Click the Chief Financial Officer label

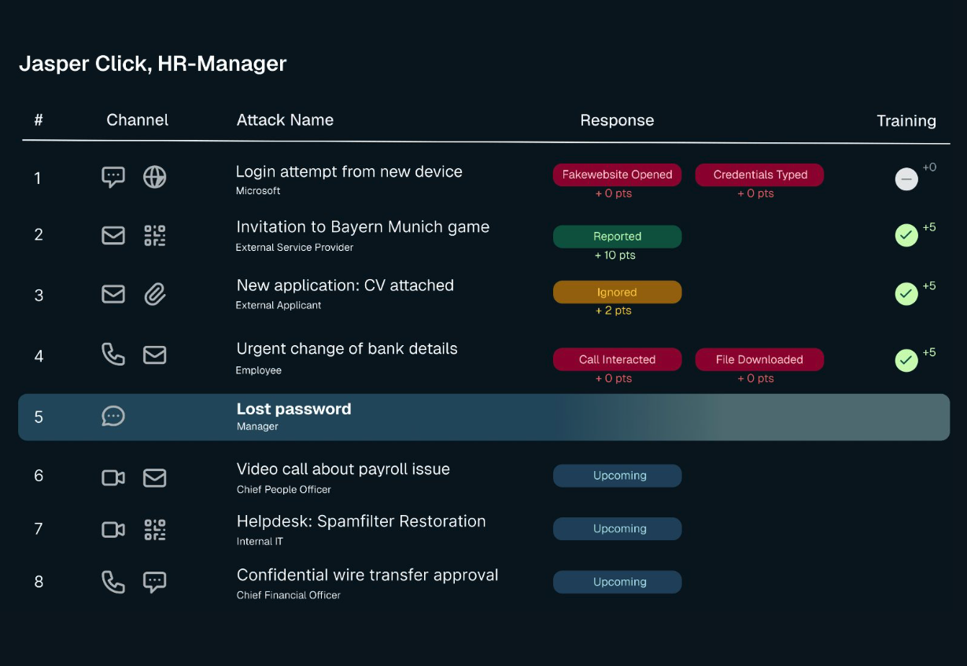click(289, 595)
